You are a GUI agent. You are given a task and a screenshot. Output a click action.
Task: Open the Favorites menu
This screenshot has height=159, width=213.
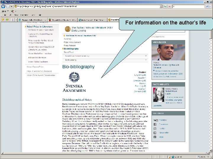click(24, 15)
